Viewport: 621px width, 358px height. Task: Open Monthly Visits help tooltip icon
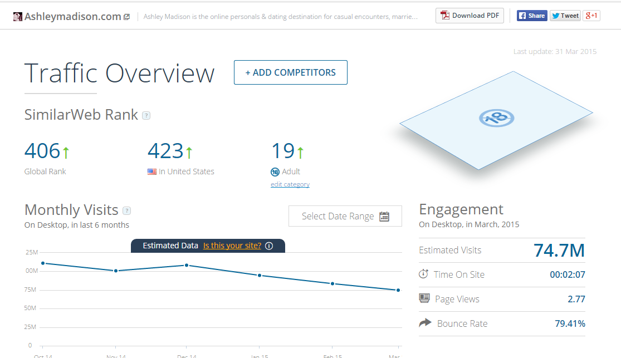(127, 210)
